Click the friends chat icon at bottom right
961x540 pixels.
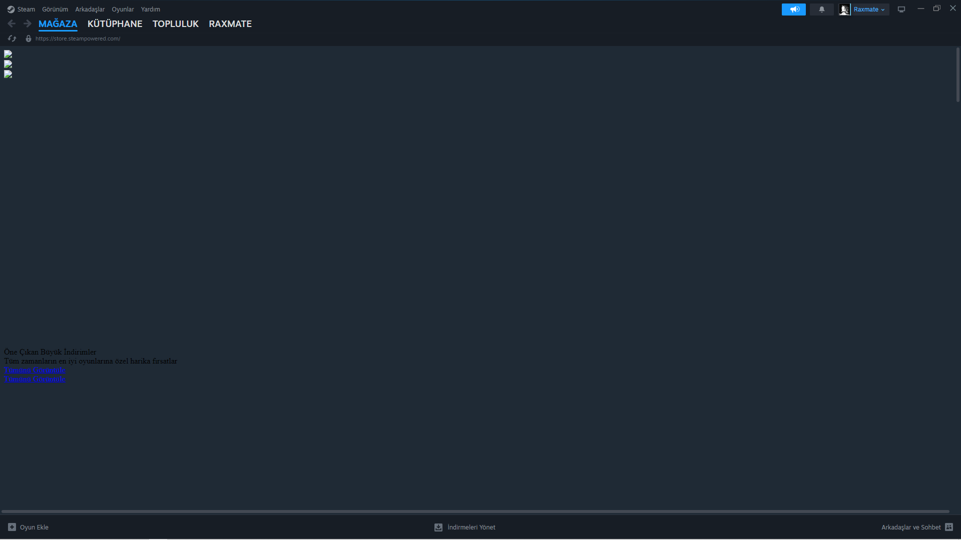[x=949, y=527]
